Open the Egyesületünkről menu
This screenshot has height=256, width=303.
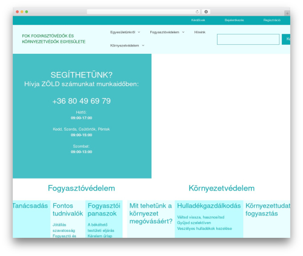click(122, 32)
